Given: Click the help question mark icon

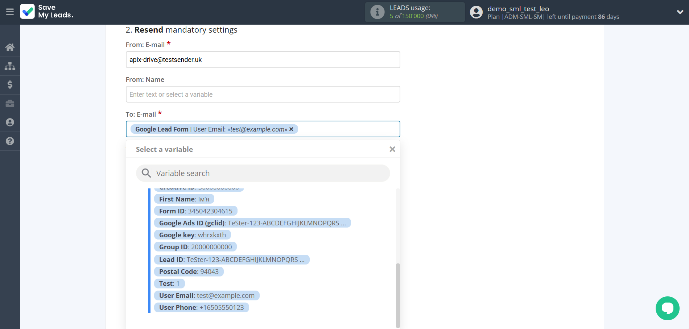Looking at the screenshot, I should (10, 141).
